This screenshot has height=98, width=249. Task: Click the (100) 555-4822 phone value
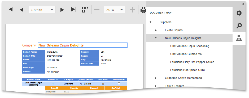(x=53, y=60)
